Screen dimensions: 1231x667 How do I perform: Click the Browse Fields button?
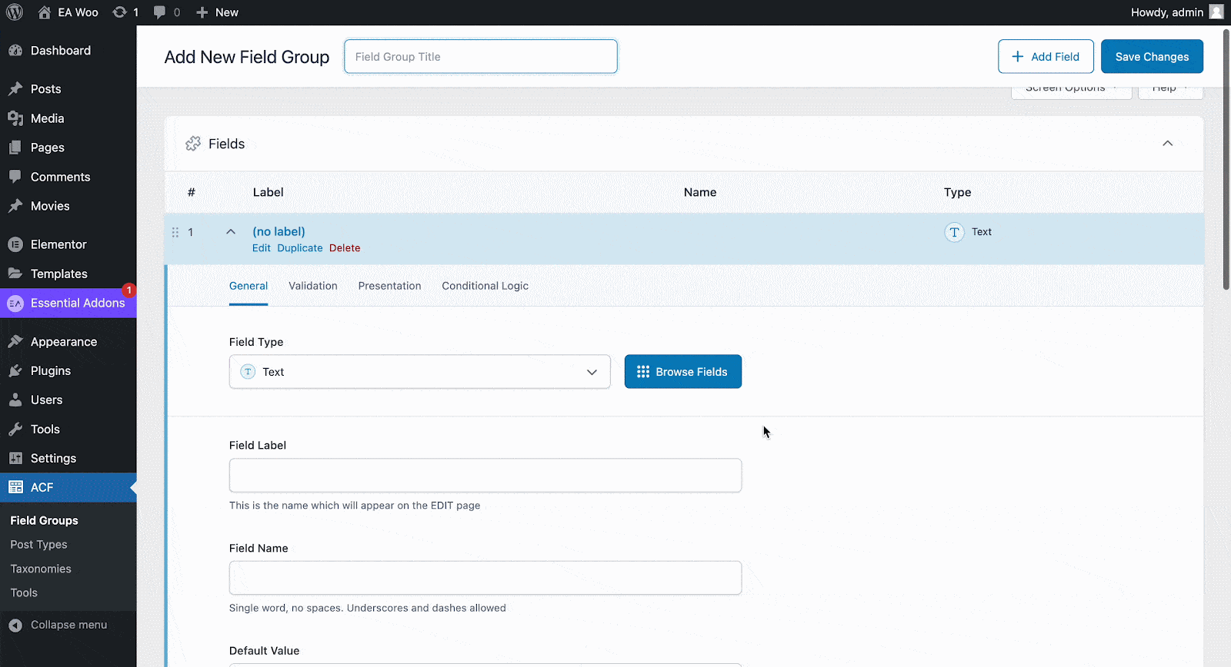pyautogui.click(x=683, y=372)
